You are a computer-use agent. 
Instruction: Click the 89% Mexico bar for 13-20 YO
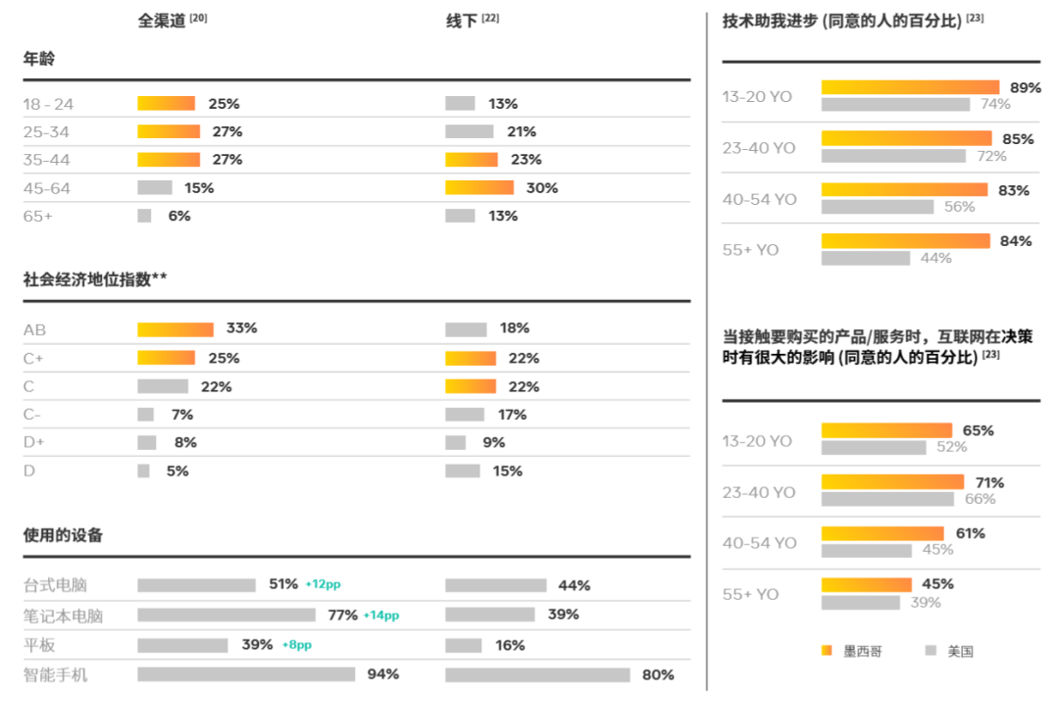tap(910, 87)
